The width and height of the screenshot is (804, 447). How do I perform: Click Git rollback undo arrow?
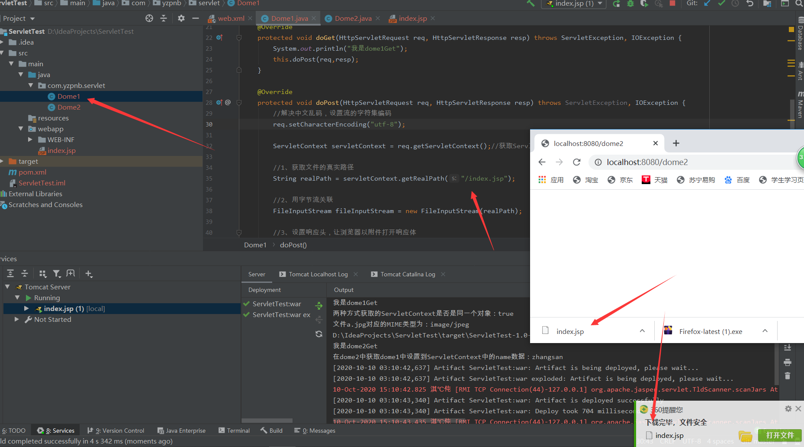pyautogui.click(x=750, y=3)
